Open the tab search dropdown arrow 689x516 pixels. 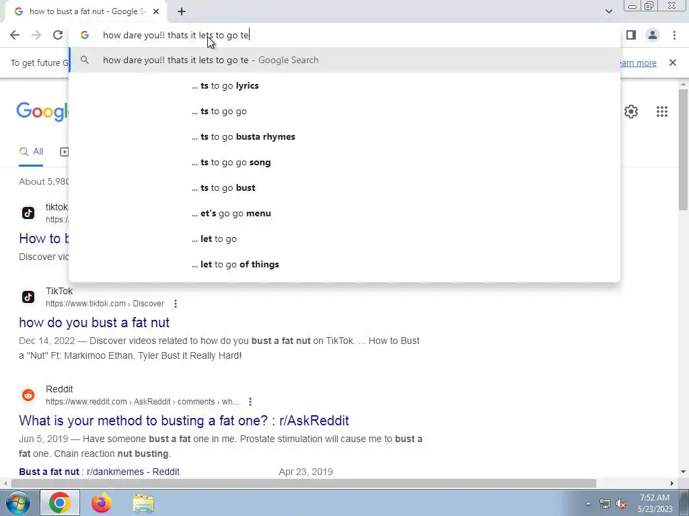point(608,11)
